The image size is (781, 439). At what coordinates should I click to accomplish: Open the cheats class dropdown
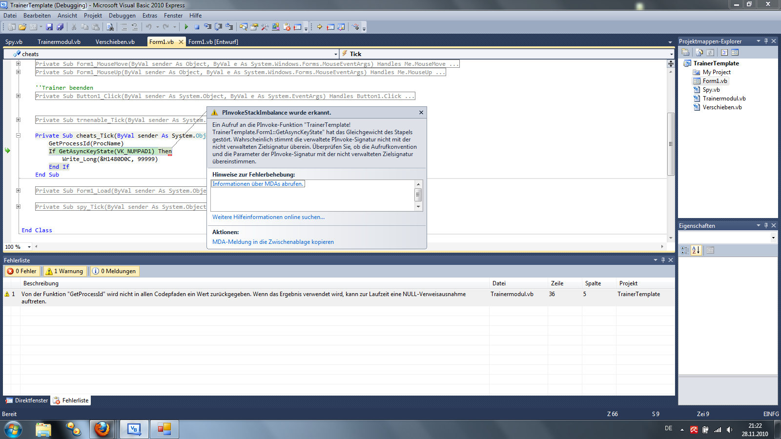pyautogui.click(x=335, y=54)
